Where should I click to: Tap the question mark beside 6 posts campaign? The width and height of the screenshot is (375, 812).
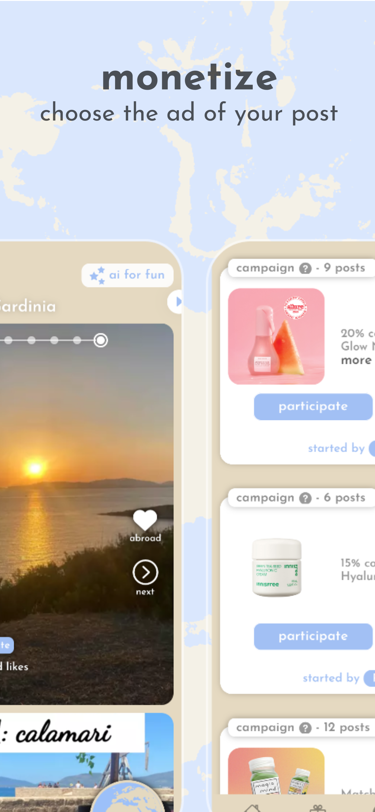pyautogui.click(x=305, y=498)
